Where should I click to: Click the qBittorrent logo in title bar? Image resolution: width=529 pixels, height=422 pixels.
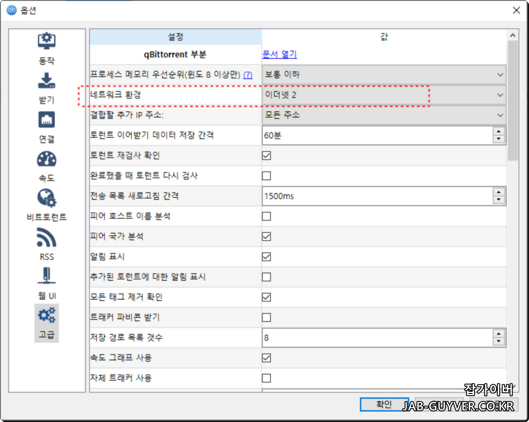click(x=12, y=10)
